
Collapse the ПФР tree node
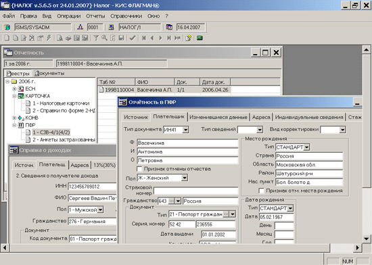coord(14,125)
